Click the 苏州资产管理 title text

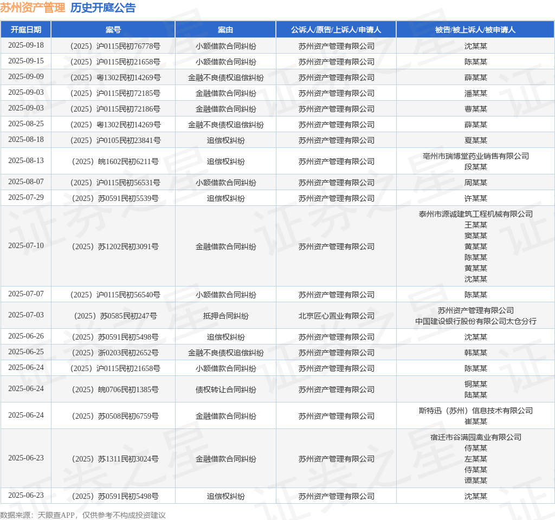(x=33, y=8)
